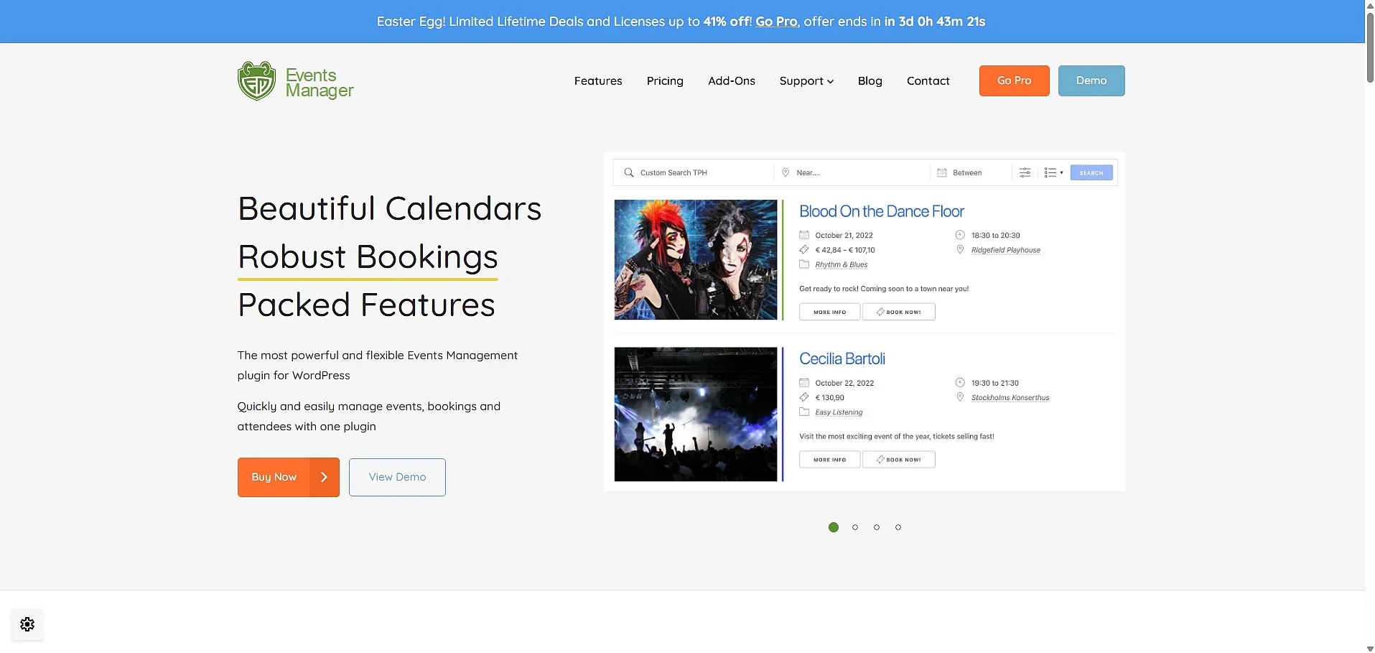Click clock icon next to 19:30 to 21:30
Viewport: 1375px width, 653px height.
click(x=960, y=383)
